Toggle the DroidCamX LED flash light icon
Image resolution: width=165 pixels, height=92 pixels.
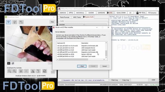coord(21,71)
